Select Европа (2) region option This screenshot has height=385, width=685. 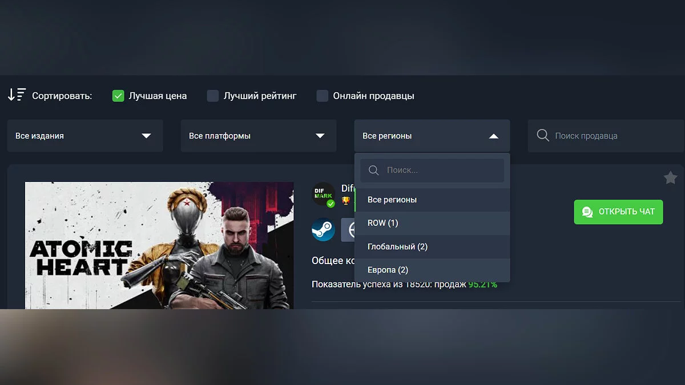pyautogui.click(x=432, y=270)
